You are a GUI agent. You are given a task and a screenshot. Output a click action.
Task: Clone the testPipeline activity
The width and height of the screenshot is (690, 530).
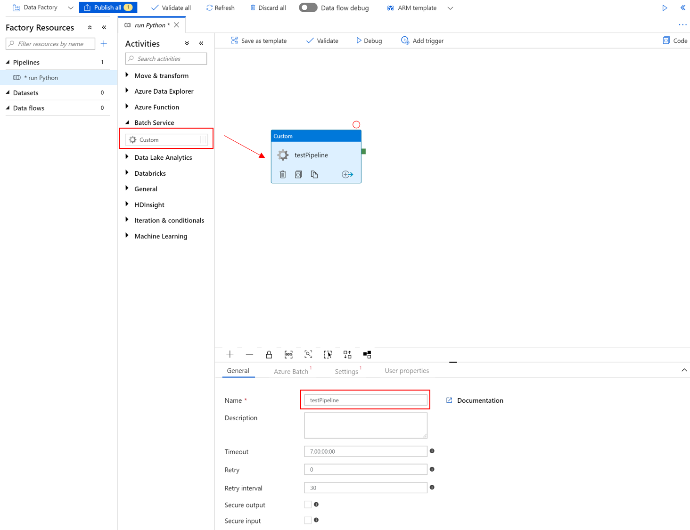pyautogui.click(x=314, y=174)
